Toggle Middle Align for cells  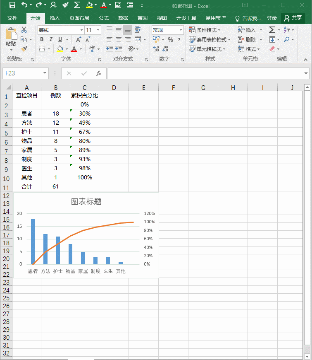[119, 29]
